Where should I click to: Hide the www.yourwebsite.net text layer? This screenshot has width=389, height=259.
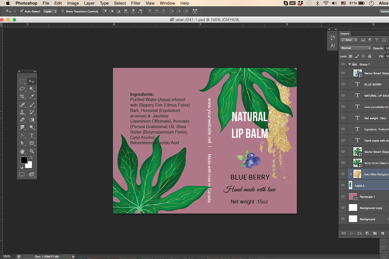(343, 107)
